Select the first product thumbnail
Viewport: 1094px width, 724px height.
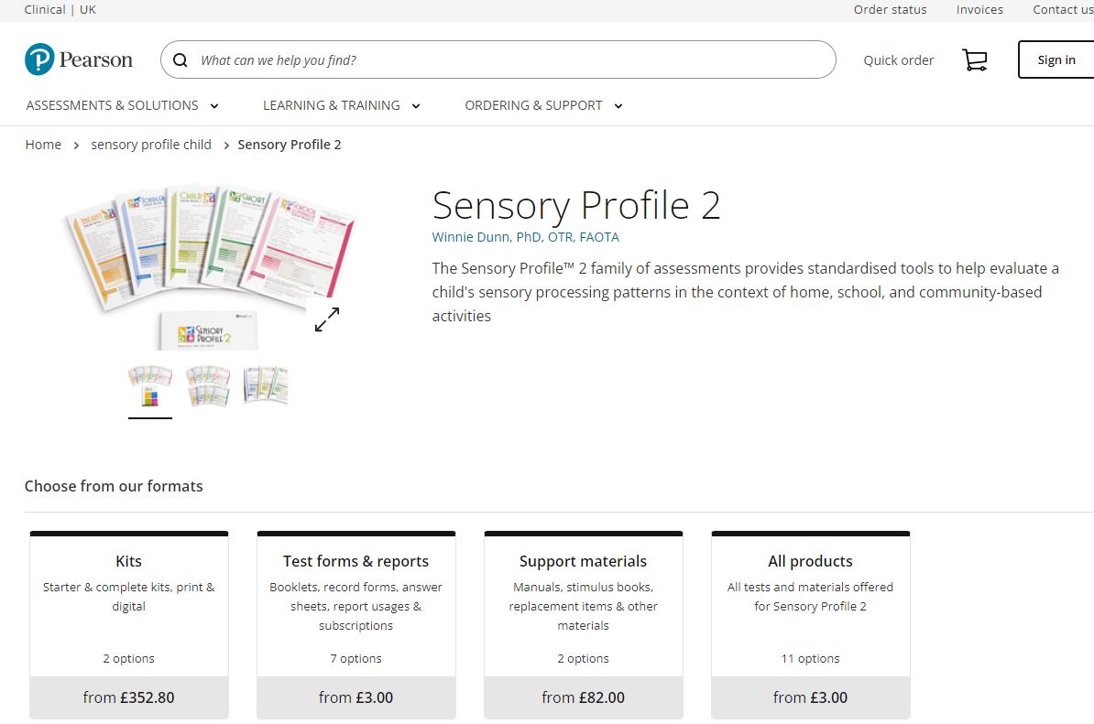pos(150,386)
